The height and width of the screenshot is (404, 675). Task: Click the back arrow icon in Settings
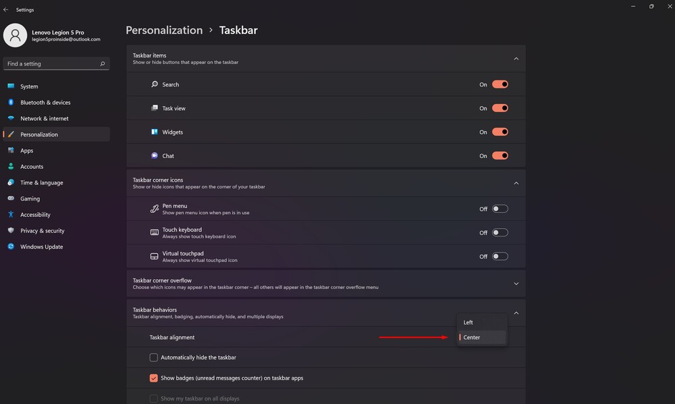(5, 9)
